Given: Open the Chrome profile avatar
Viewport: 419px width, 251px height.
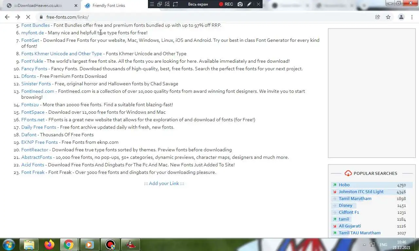Looking at the screenshot, I should pyautogui.click(x=401, y=17).
